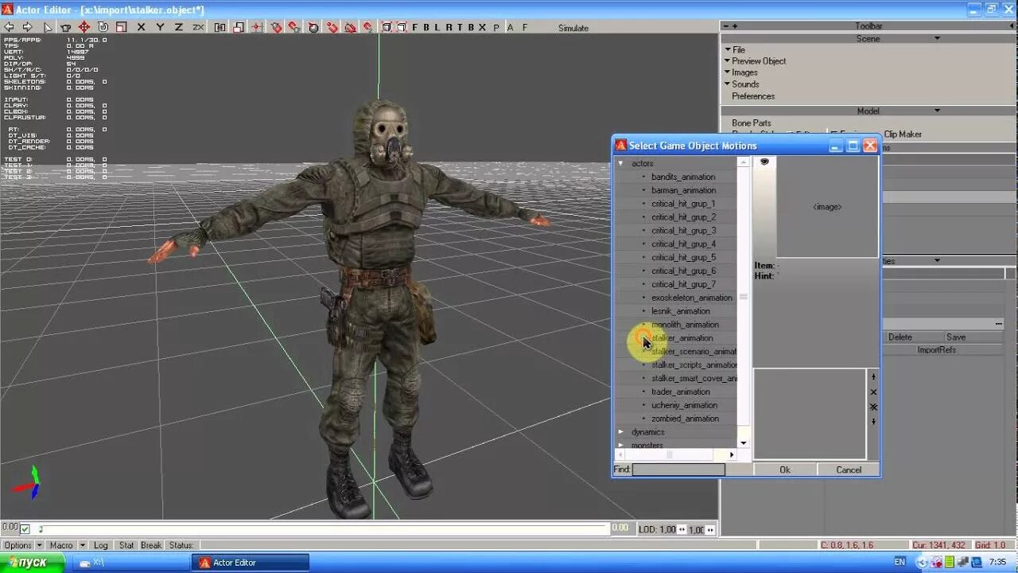This screenshot has width=1018, height=573.
Task: Click the zoom extents icon
Action: coord(387,27)
